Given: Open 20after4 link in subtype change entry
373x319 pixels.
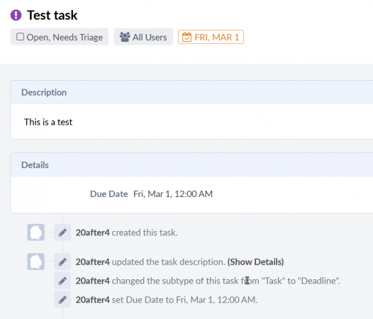Looking at the screenshot, I should tap(92, 281).
